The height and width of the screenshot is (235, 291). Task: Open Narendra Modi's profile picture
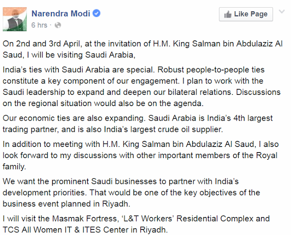pyautogui.click(x=15, y=19)
